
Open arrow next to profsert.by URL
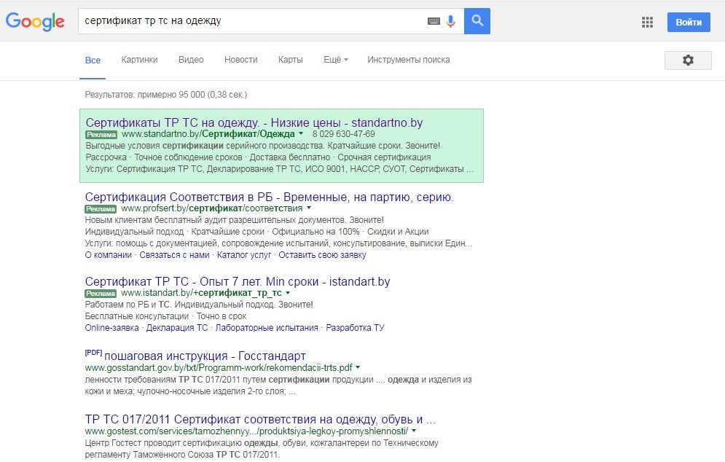click(309, 208)
